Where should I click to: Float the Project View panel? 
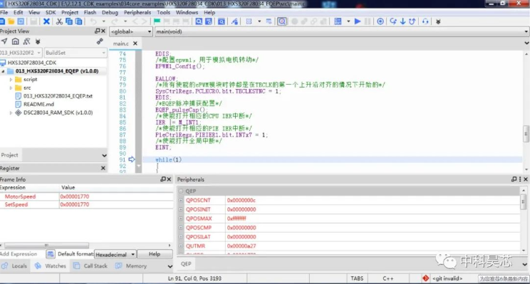pos(98,31)
